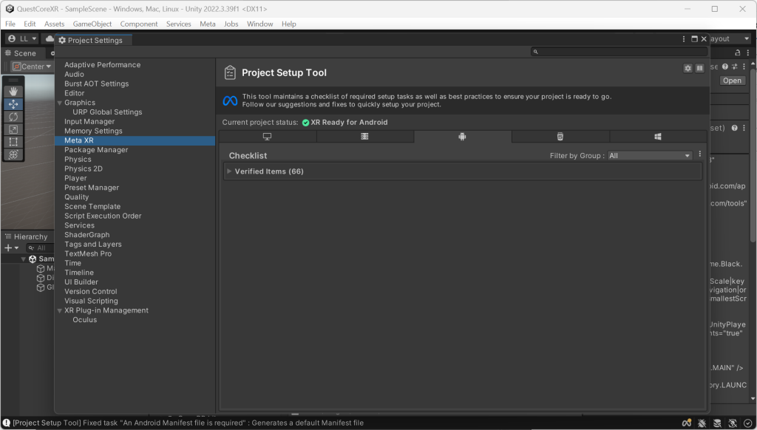The width and height of the screenshot is (757, 430).
Task: Select the Transform tool in Scene toolbar
Action: [13, 154]
